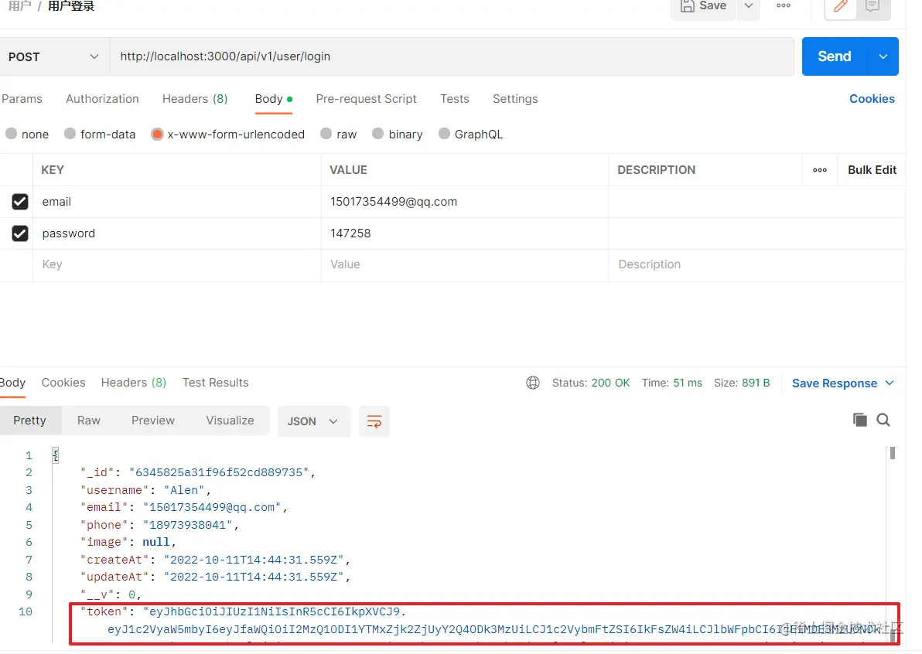
Task: Click the value 15017354499@qq.com cell
Action: tap(465, 202)
